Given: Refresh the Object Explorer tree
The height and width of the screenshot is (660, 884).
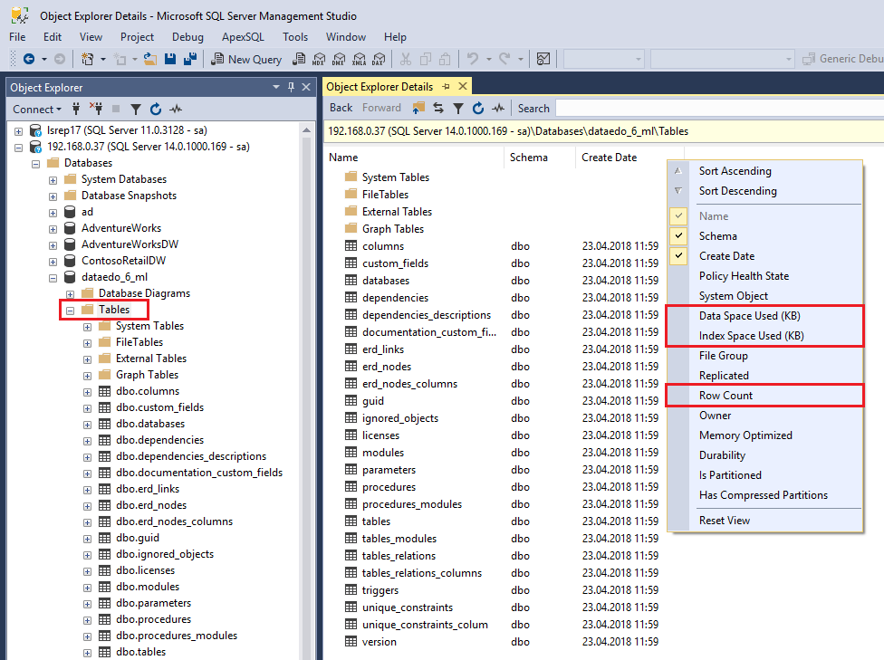Looking at the screenshot, I should point(154,109).
